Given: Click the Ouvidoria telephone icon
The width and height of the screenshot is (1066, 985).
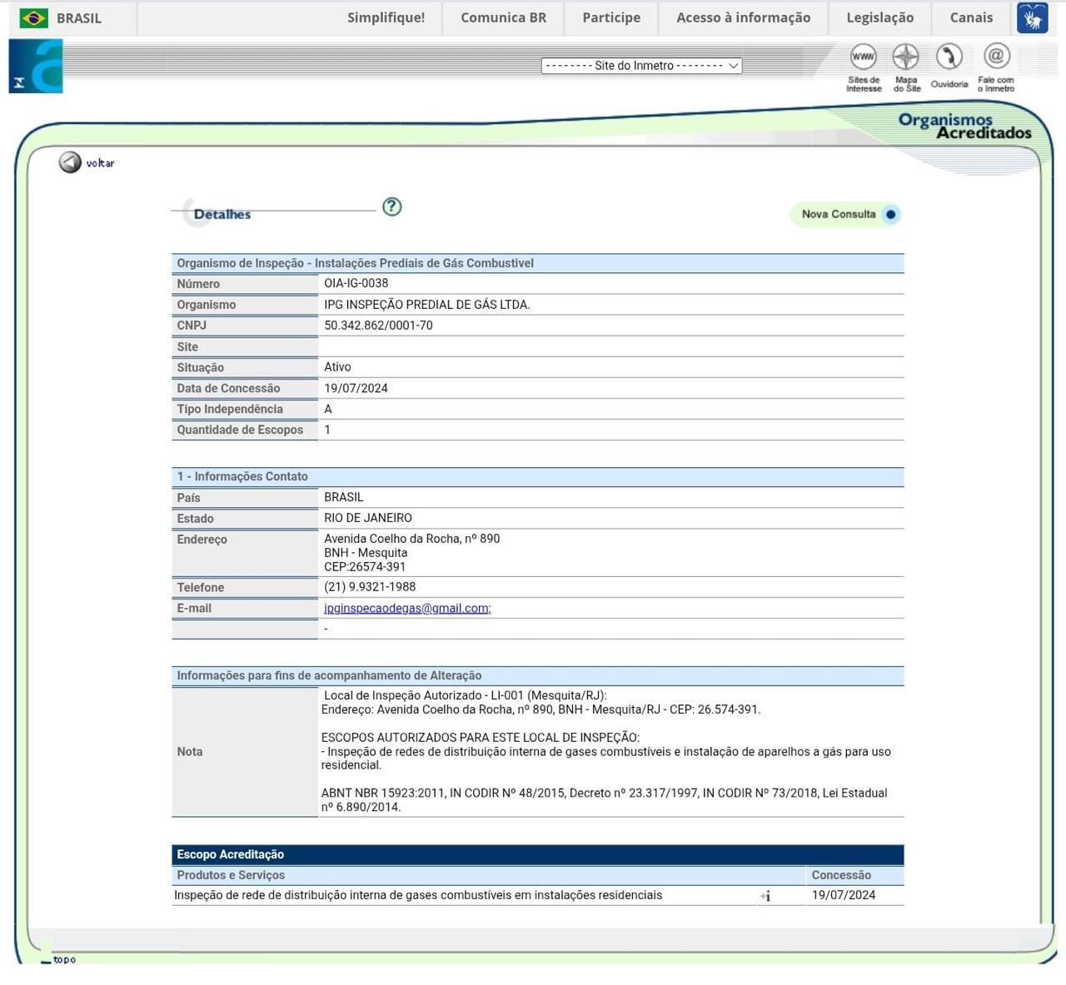Looking at the screenshot, I should tap(949, 58).
